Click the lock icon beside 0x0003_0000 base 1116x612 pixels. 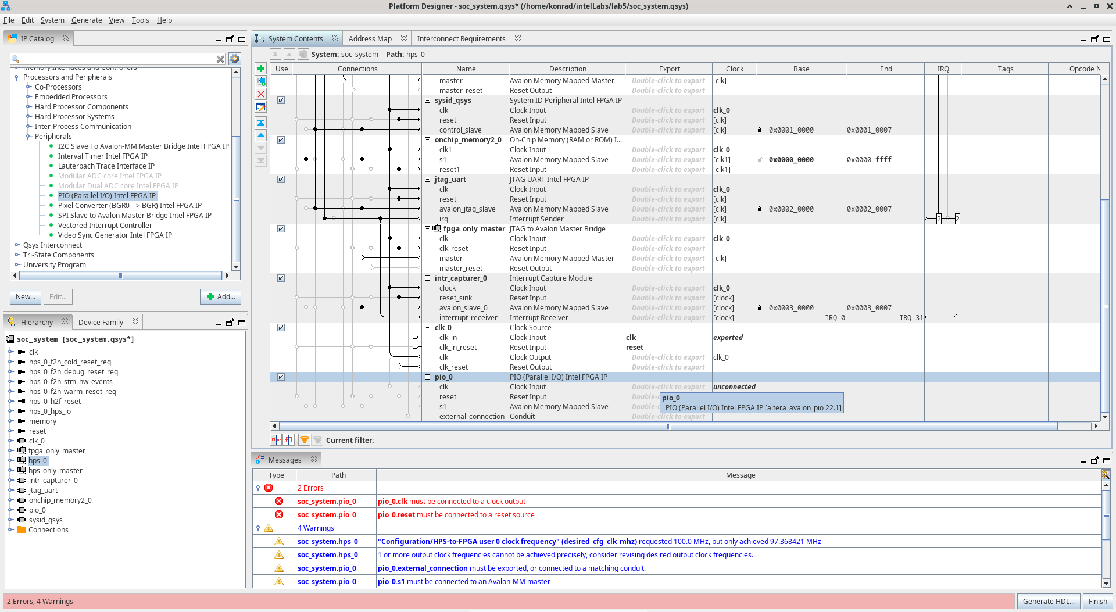pyautogui.click(x=760, y=307)
